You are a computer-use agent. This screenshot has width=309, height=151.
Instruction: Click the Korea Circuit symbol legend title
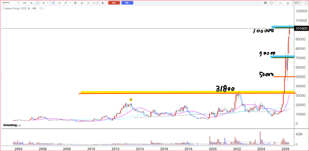(x=20, y=8)
